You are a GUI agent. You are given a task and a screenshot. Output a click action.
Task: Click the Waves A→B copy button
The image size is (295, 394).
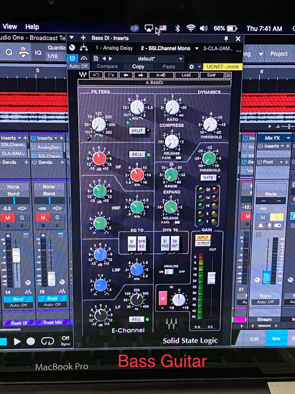[161, 75]
